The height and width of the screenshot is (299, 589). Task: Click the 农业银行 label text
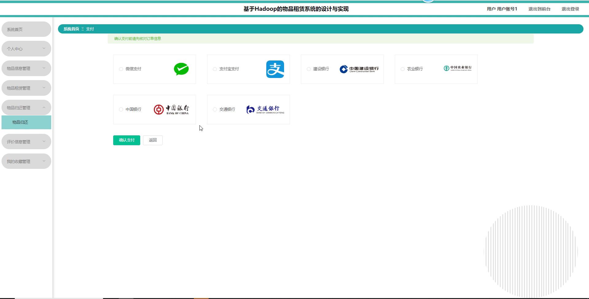pos(415,69)
